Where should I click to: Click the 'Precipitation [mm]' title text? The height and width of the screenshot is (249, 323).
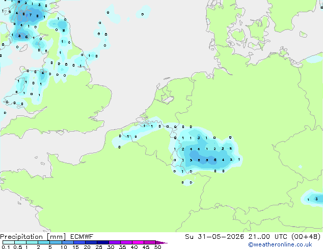click(x=33, y=237)
